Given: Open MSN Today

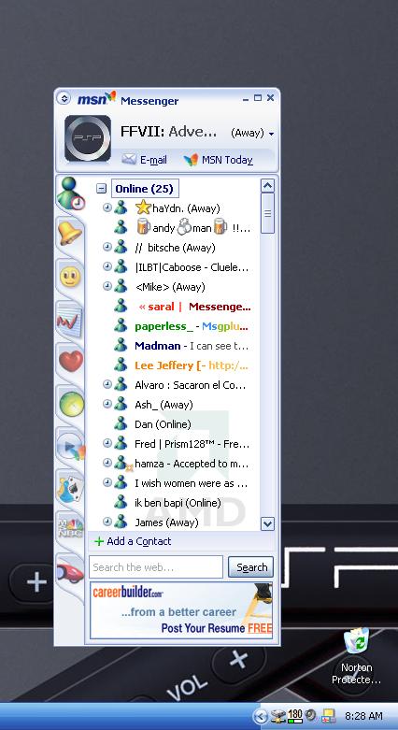Looking at the screenshot, I should pos(227,160).
